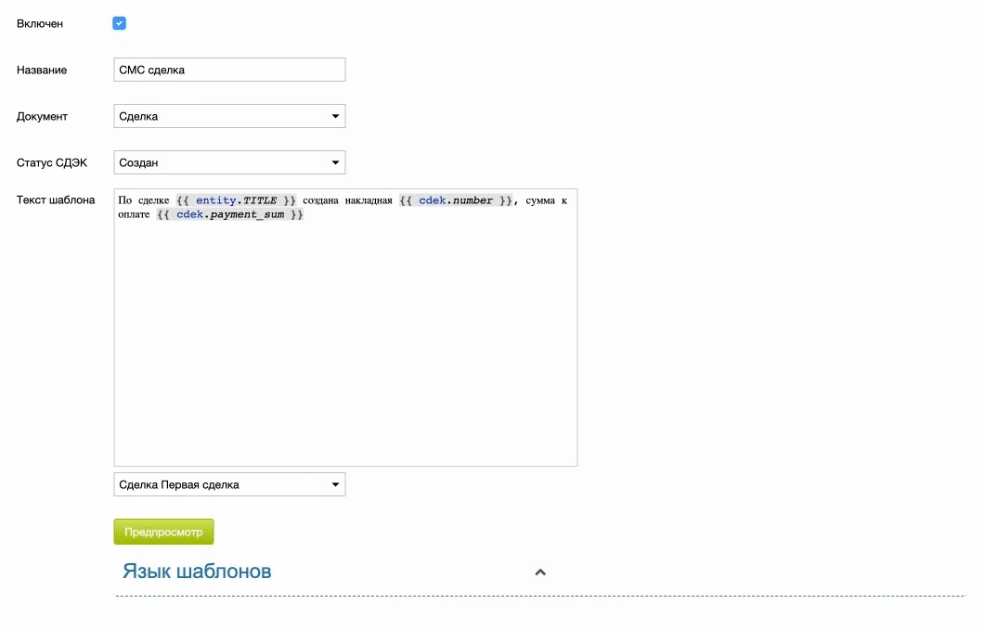Open the Статус СДЭК dropdown showing Создан

pyautogui.click(x=229, y=162)
